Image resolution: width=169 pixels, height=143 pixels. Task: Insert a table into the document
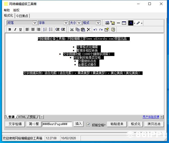click(124, 23)
